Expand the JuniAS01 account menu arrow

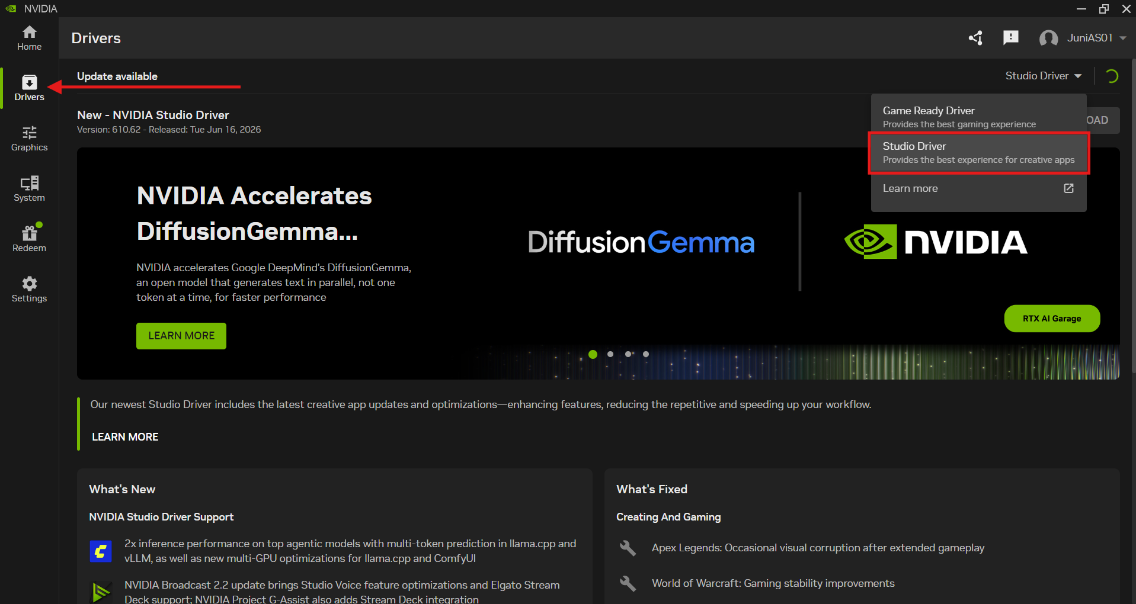pos(1122,38)
